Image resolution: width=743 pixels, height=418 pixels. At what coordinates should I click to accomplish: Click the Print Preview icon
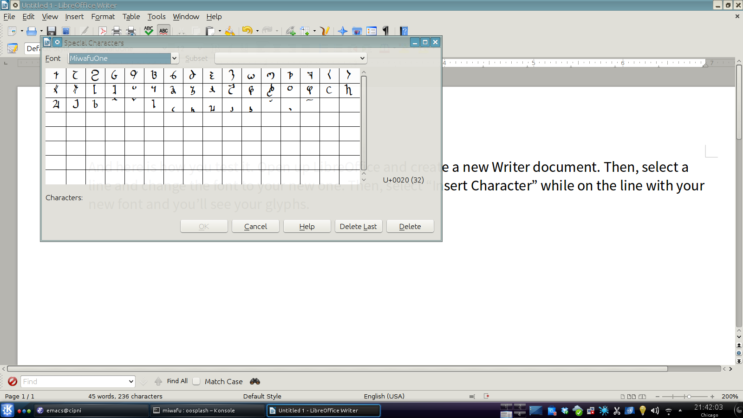point(131,31)
